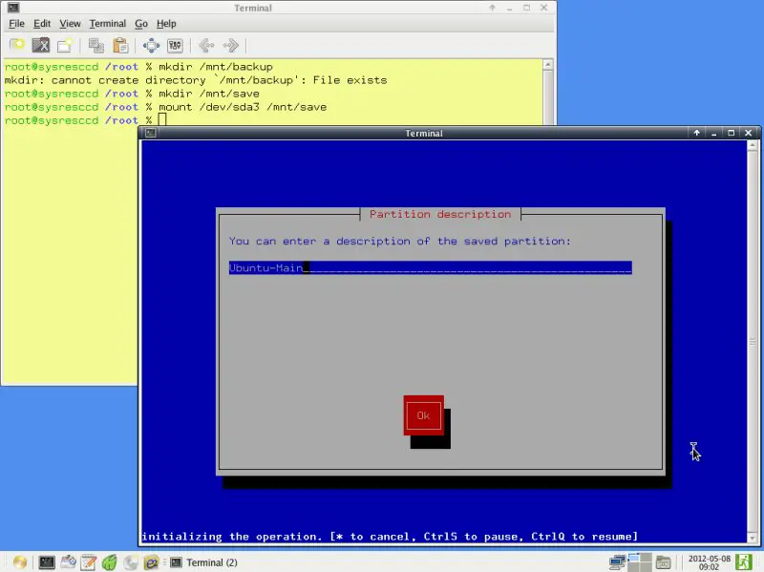Screen dimensions: 764x572
Task: Click front Terminal window title text
Action: (424, 133)
